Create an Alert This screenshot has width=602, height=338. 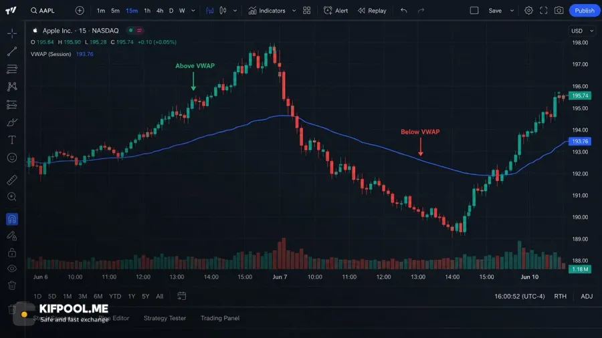[x=336, y=11]
